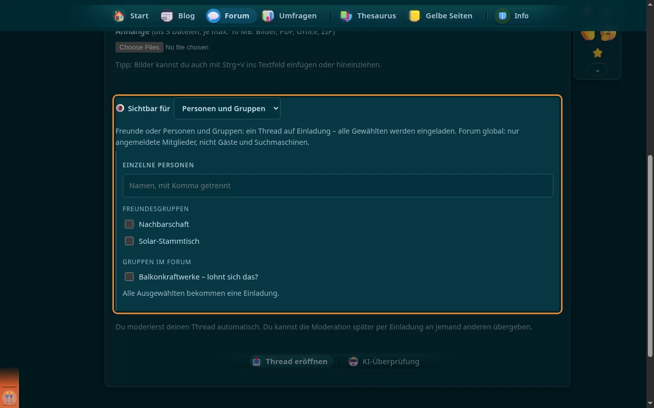The width and height of the screenshot is (654, 408).
Task: Click the page vertical scrollbar thumb
Action: [650, 256]
